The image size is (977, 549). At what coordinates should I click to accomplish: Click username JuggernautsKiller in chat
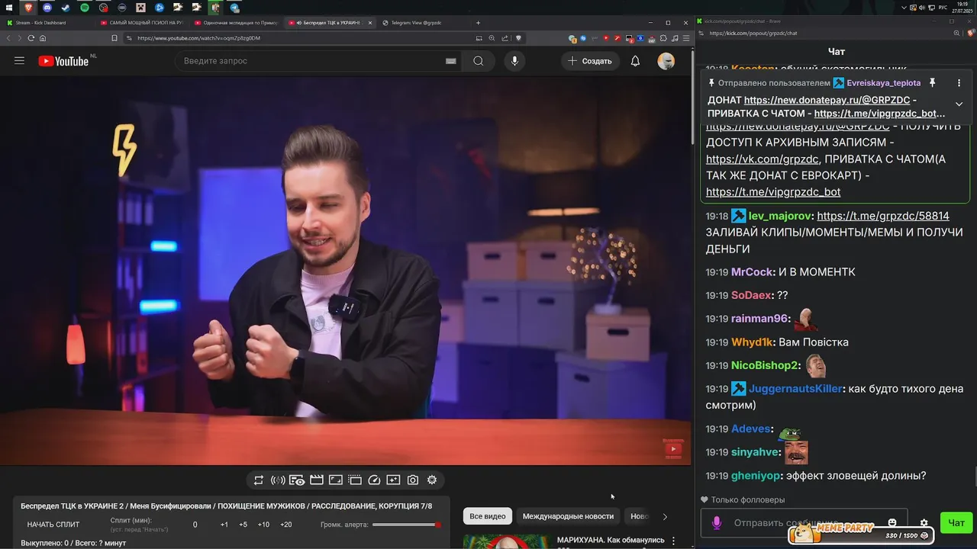(x=795, y=389)
